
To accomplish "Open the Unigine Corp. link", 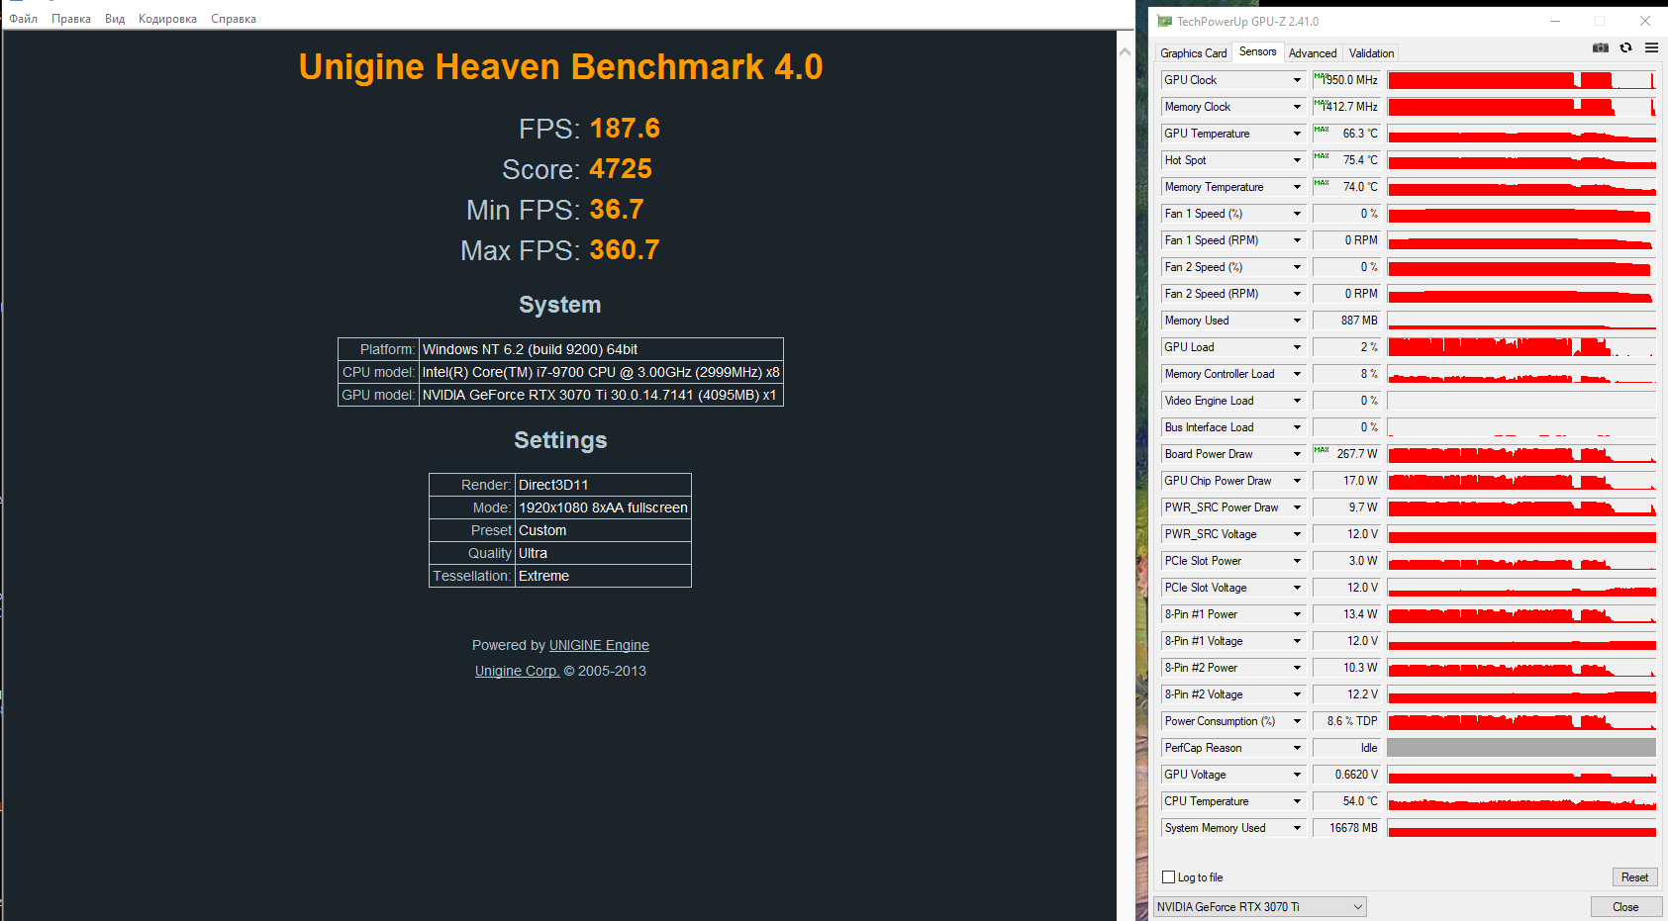I will 517,671.
